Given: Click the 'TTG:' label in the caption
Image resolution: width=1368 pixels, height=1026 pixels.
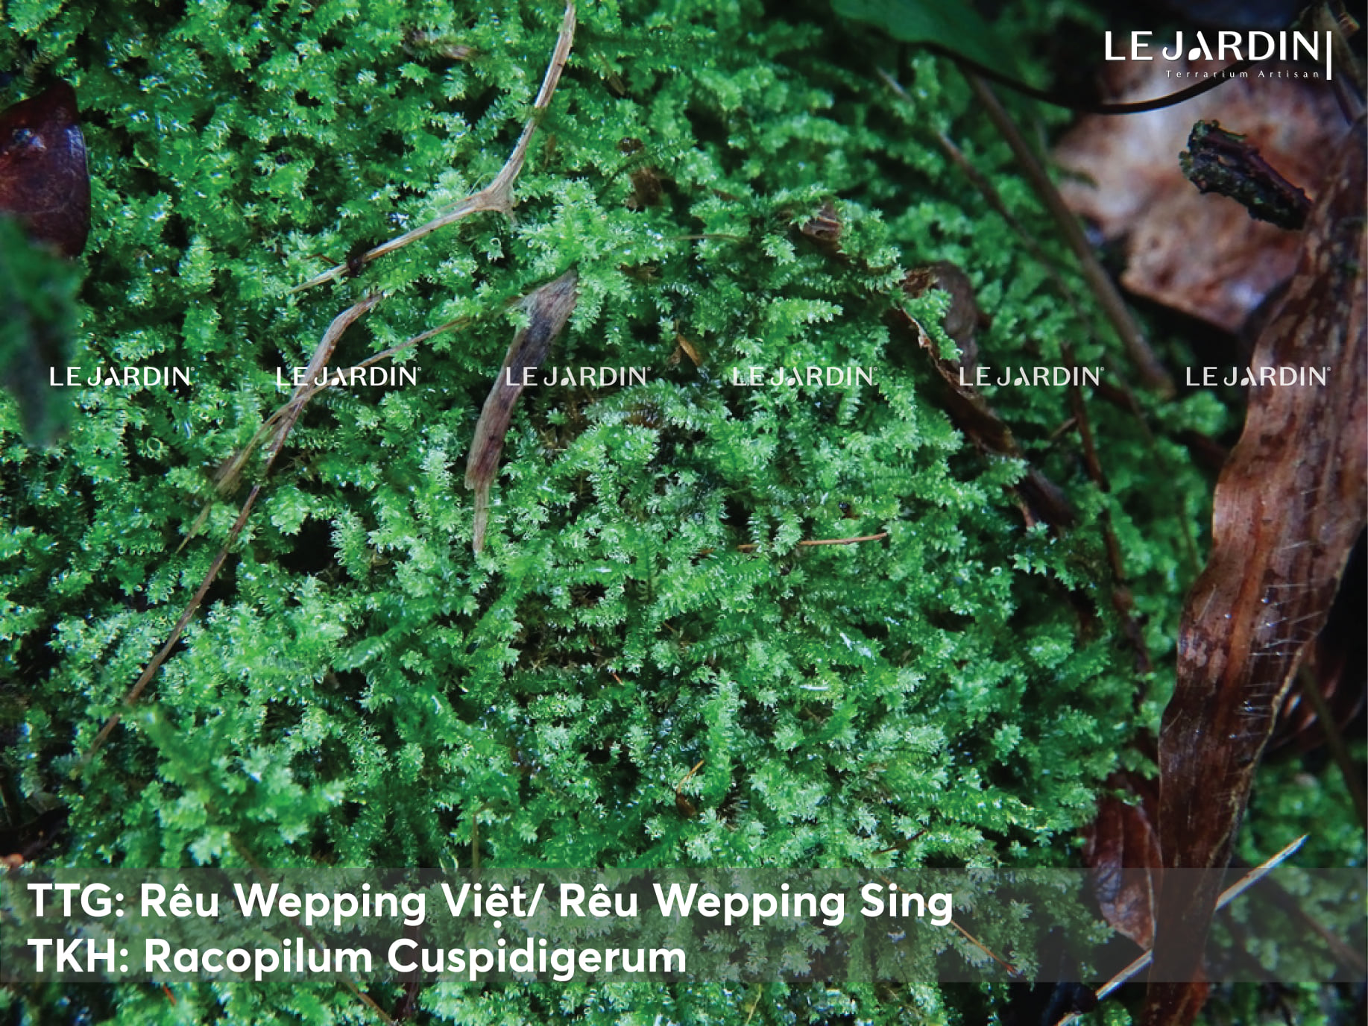Looking at the screenshot, I should pyautogui.click(x=75, y=902).
